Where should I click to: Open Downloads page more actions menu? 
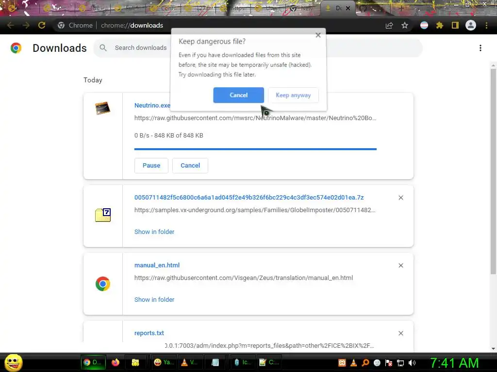480,48
